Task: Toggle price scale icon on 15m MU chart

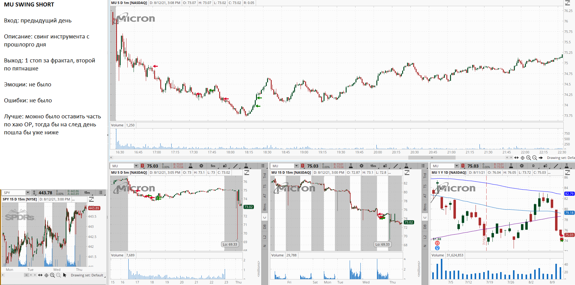Action: [x=407, y=173]
